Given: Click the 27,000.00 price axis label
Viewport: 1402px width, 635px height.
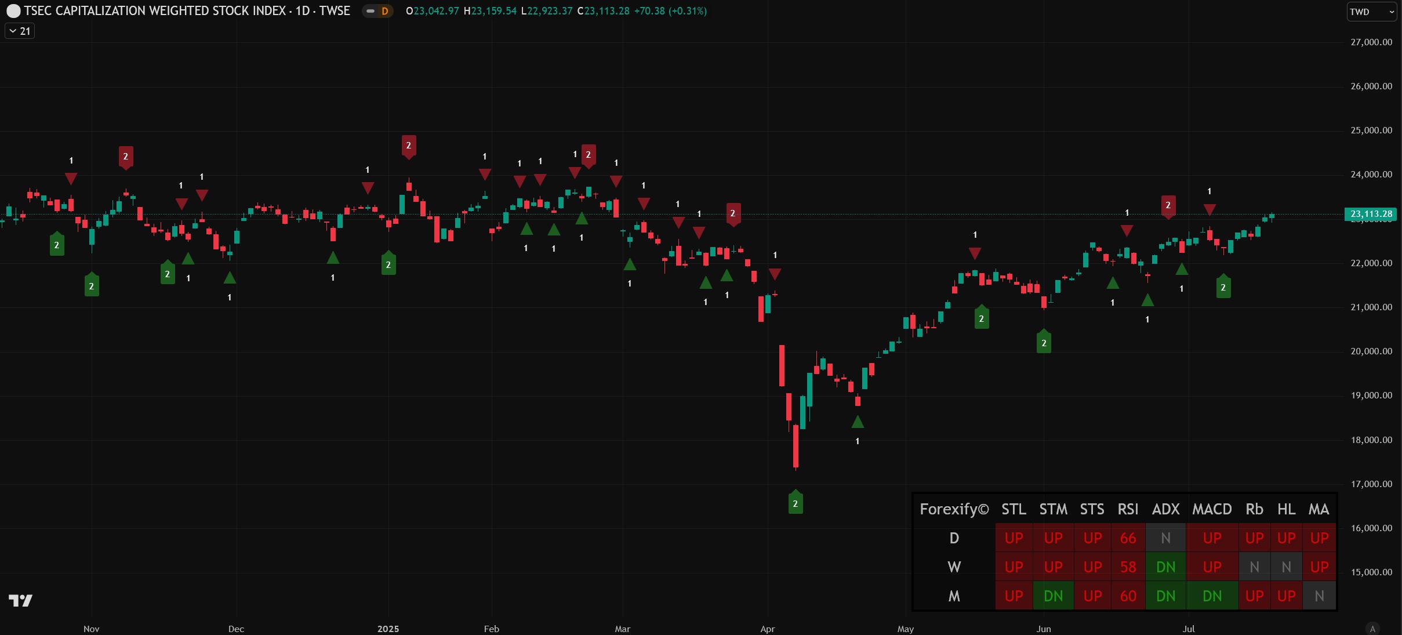Looking at the screenshot, I should (x=1371, y=42).
